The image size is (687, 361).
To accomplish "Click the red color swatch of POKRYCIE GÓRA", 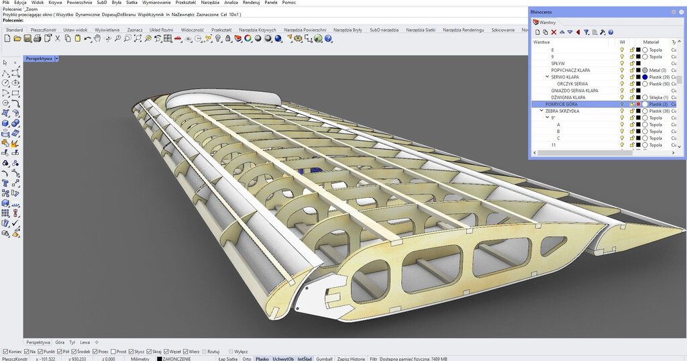I will pyautogui.click(x=638, y=105).
